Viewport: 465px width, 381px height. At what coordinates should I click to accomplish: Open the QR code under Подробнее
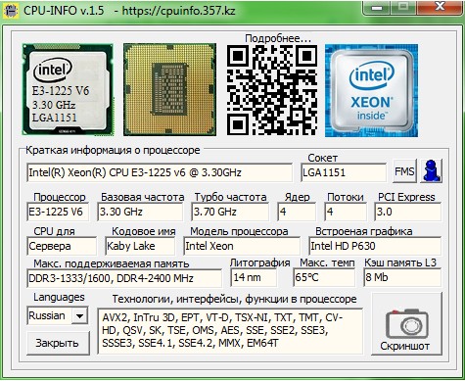pos(272,90)
